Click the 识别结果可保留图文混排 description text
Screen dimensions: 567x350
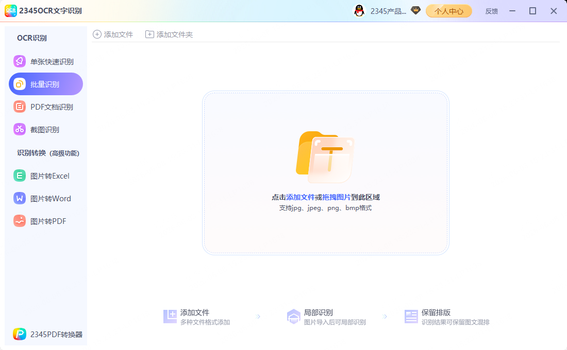(x=456, y=322)
